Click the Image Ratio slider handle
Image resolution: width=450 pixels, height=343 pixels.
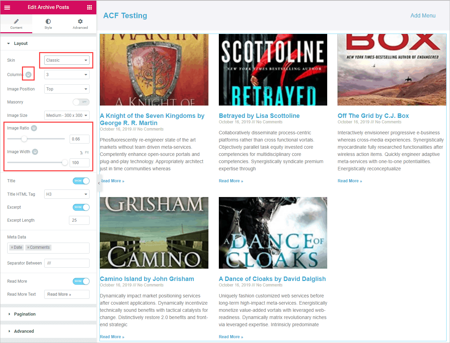click(x=24, y=139)
